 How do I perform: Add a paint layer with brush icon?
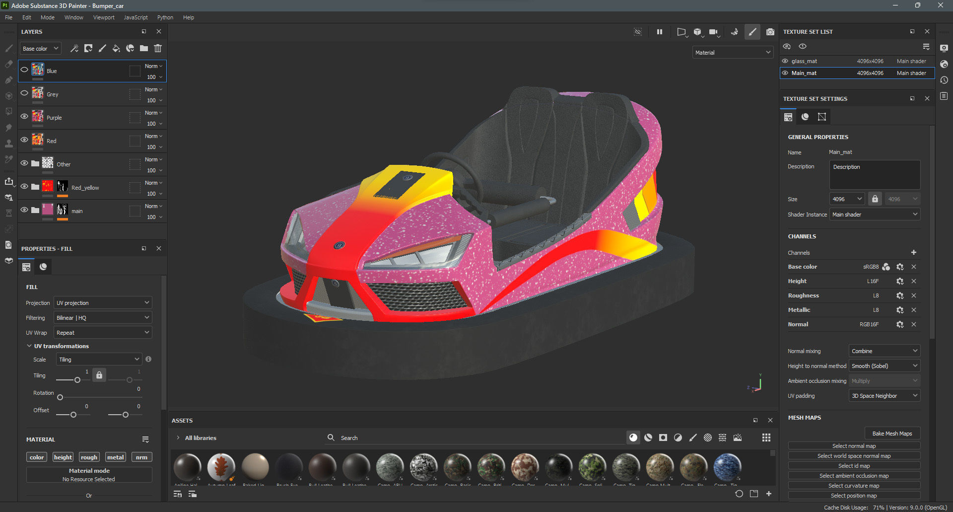[102, 48]
